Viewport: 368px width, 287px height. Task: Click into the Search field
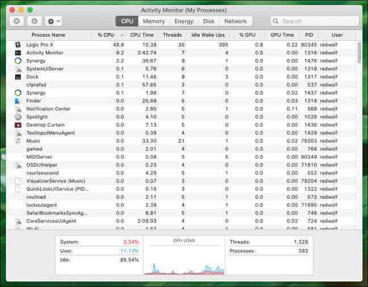point(315,21)
